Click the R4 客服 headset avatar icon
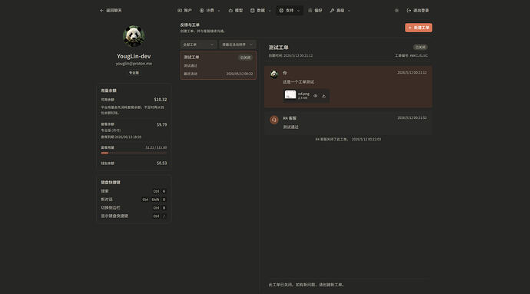The image size is (530, 294). coord(274,120)
